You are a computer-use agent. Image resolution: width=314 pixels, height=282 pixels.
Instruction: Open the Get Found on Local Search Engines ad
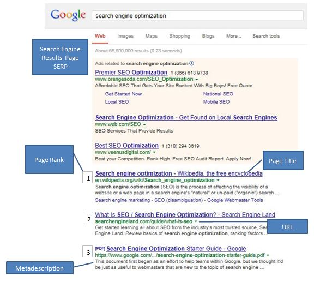[186, 117]
